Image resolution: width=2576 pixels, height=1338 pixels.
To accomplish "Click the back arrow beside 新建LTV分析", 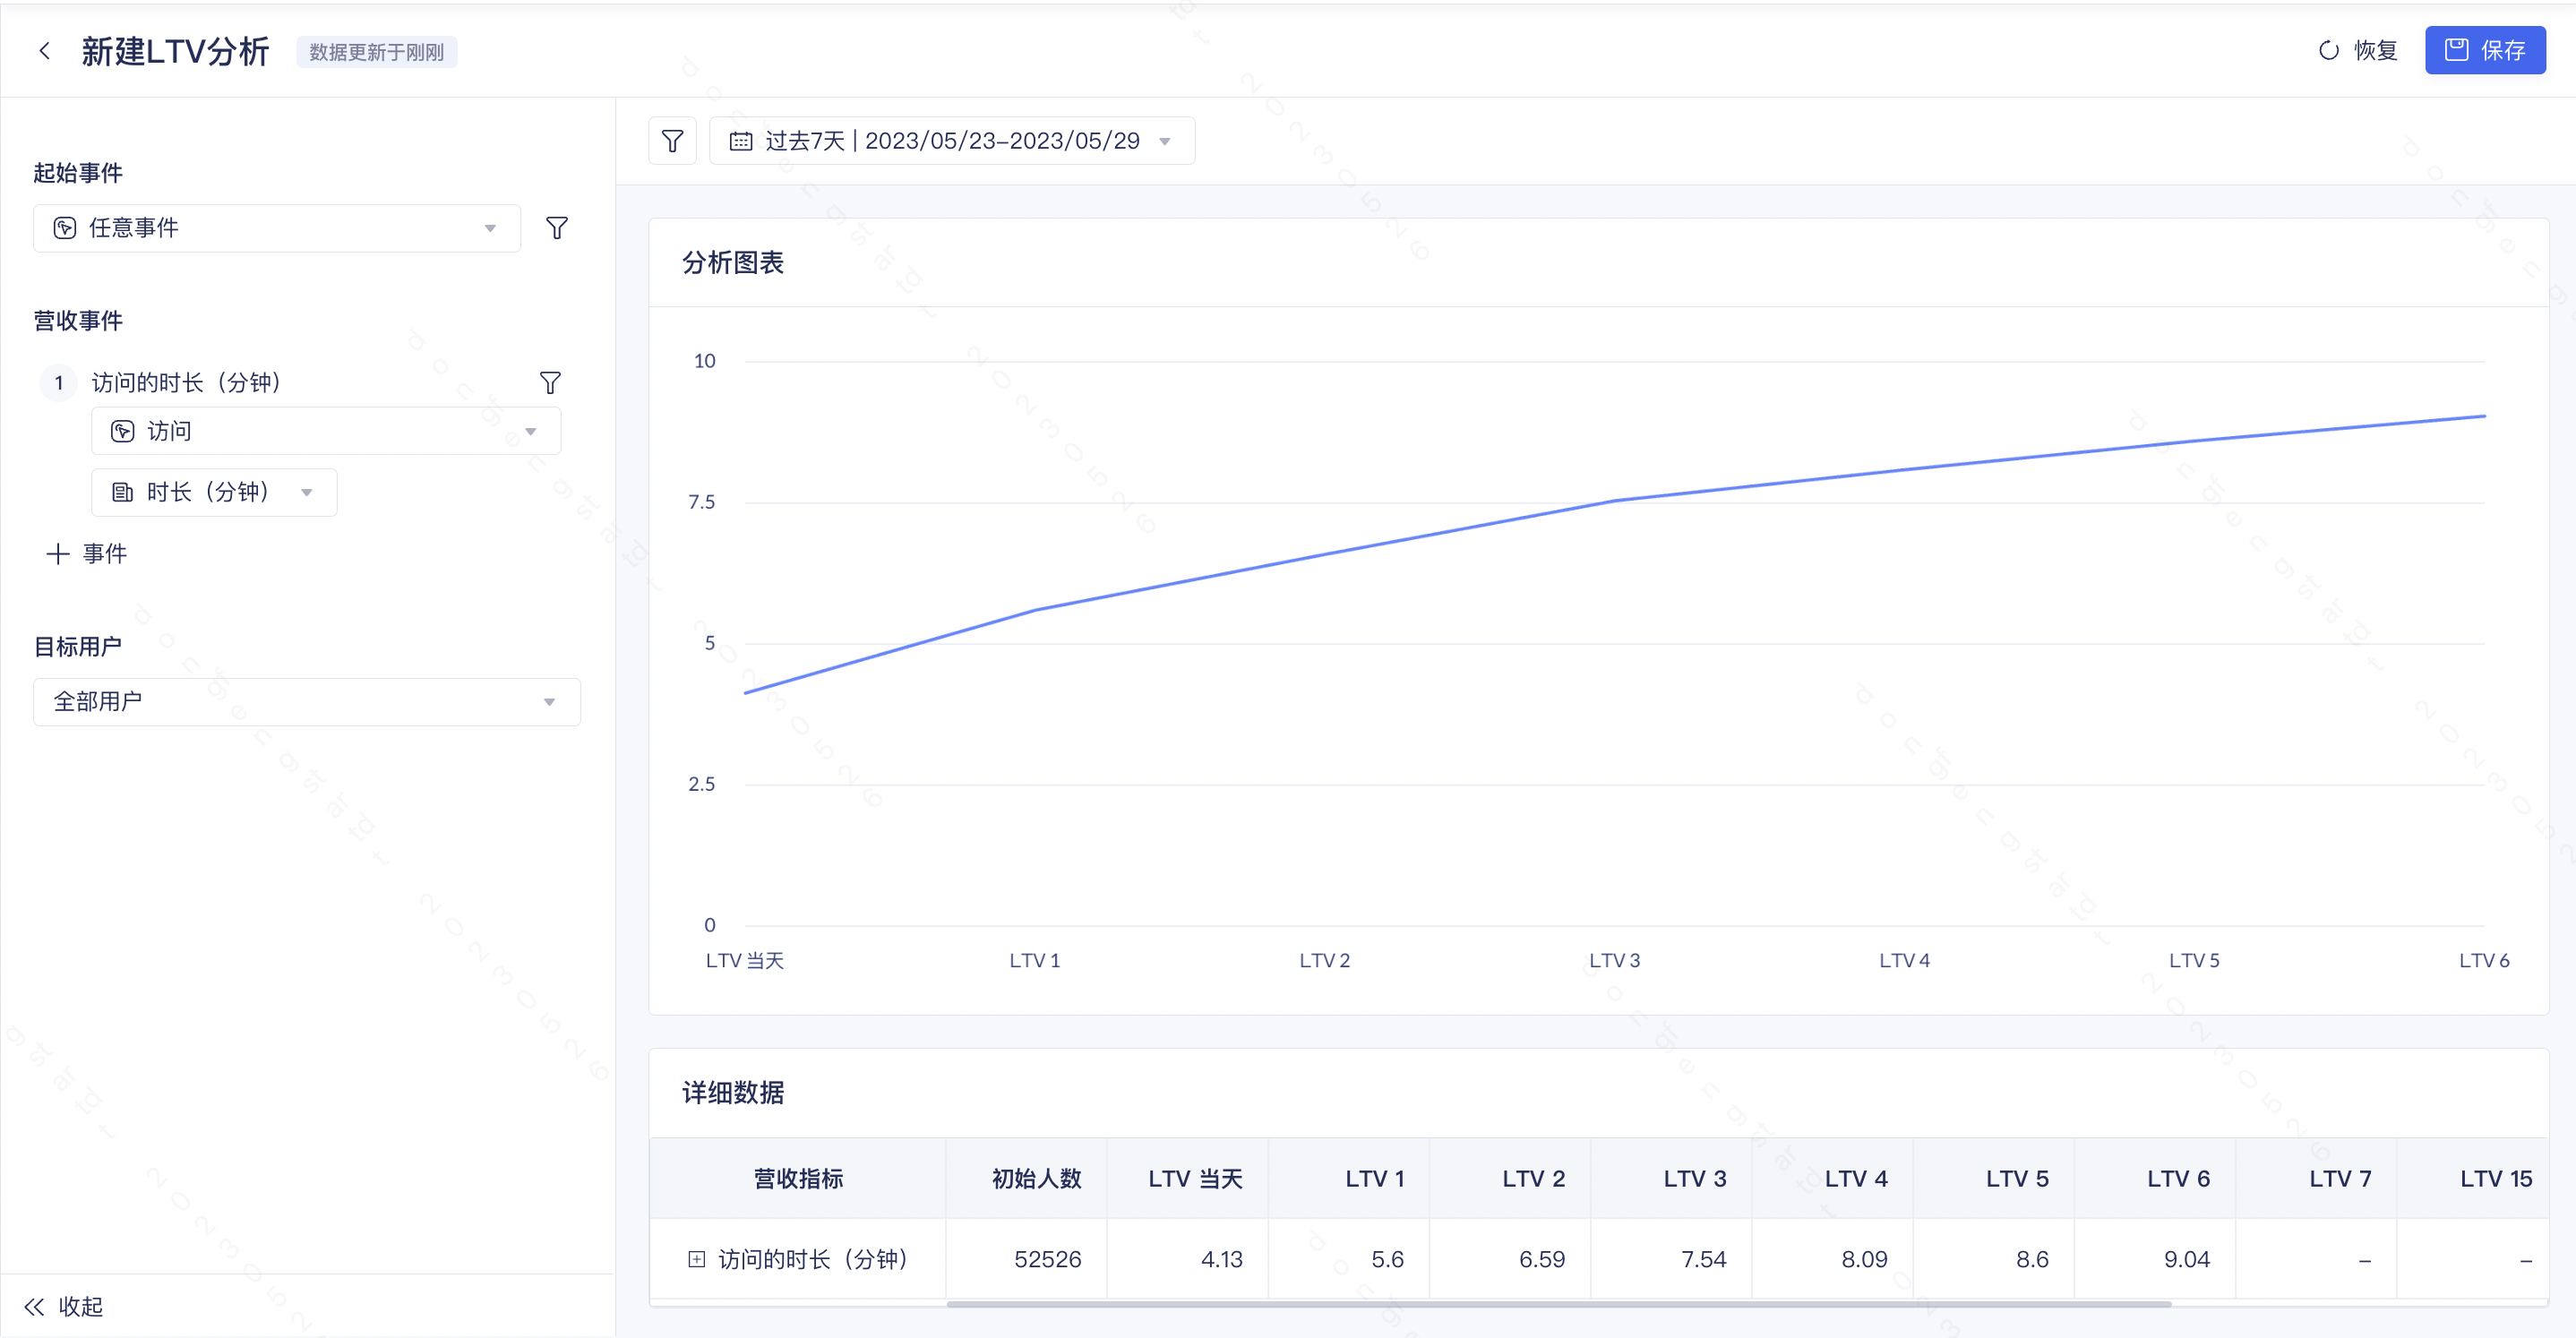I will click(44, 51).
